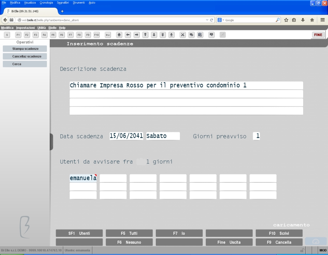
Task: Click the down arrow toolbar icon
Action: [154, 35]
